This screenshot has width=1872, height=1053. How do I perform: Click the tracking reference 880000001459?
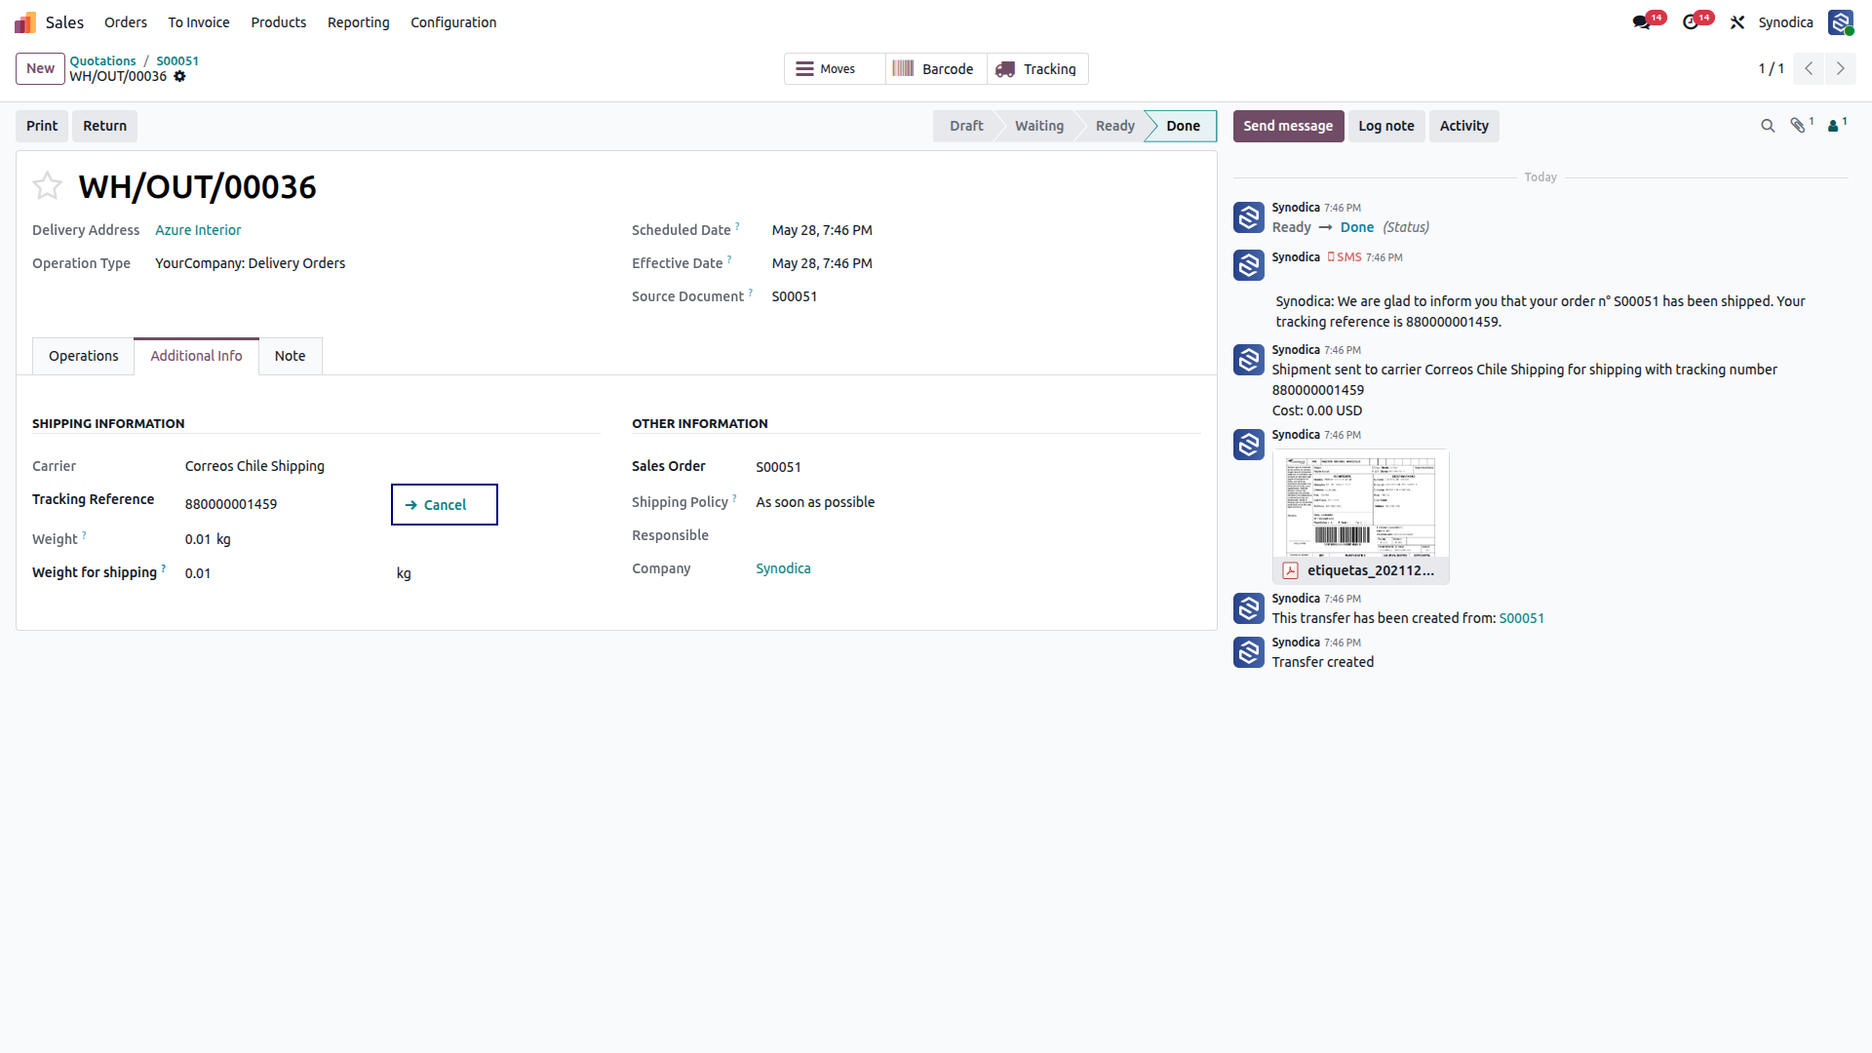pyautogui.click(x=231, y=504)
